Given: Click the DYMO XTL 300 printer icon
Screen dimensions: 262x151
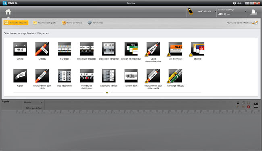Looking at the screenshot, I should (x=190, y=12).
